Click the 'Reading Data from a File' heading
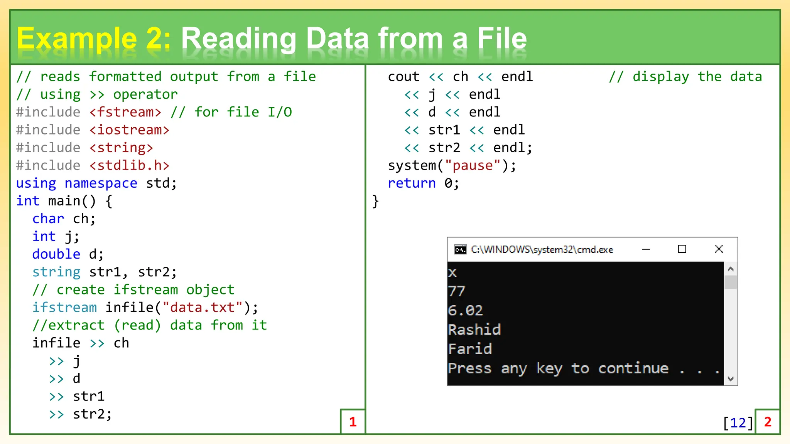Image resolution: width=790 pixels, height=444 pixels. (354, 39)
